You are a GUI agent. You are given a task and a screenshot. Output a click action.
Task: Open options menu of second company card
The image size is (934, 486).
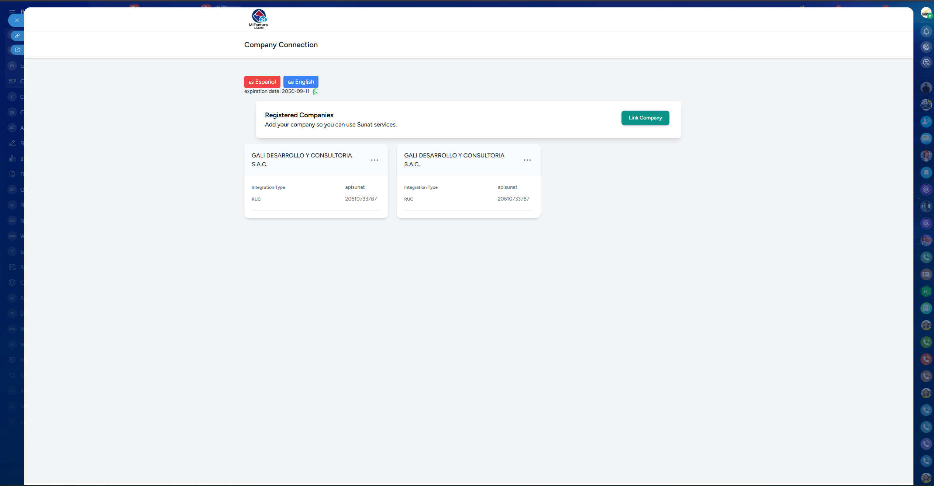click(527, 160)
